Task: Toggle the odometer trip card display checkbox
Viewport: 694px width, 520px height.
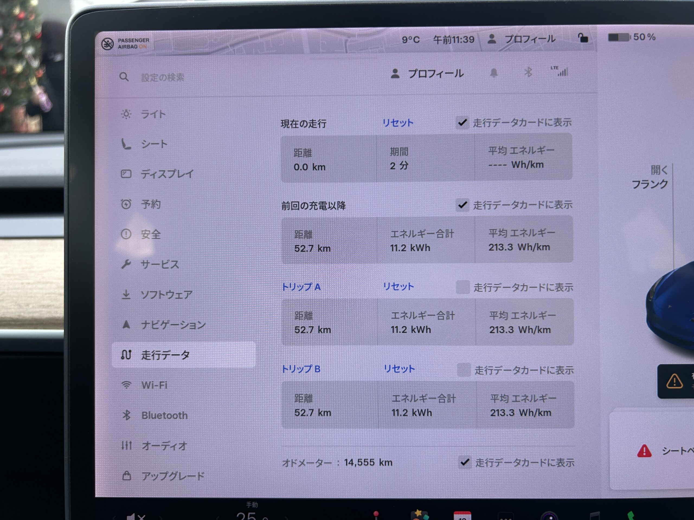Action: tap(465, 462)
